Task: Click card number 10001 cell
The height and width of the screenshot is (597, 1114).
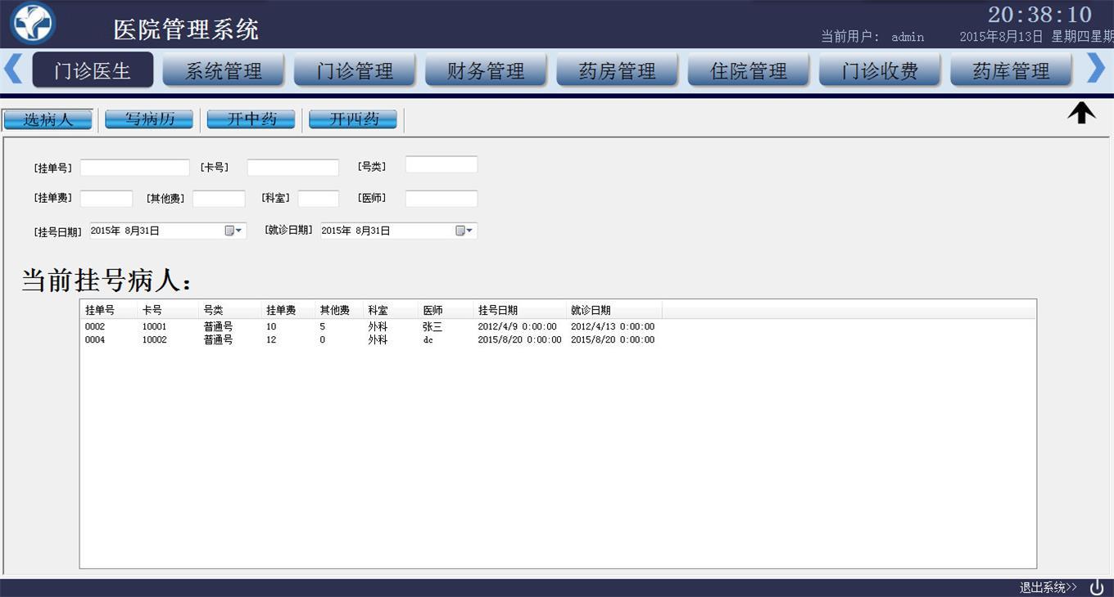Action: tap(154, 326)
